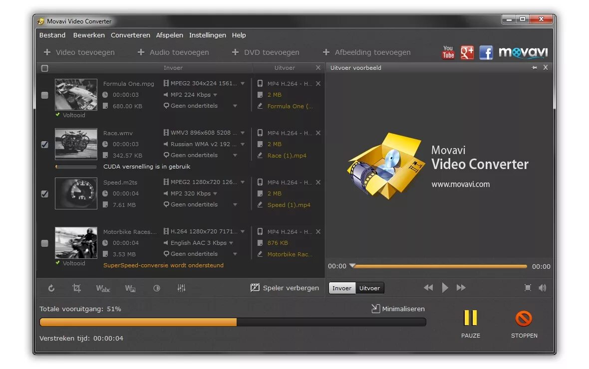Remove Formula One.mpg output with X
This screenshot has height=369, width=589.
(318, 83)
